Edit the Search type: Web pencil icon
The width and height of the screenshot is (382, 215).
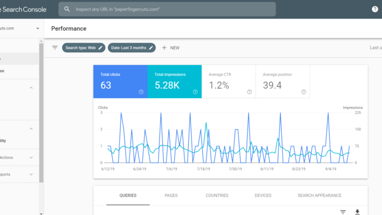pyautogui.click(x=100, y=47)
